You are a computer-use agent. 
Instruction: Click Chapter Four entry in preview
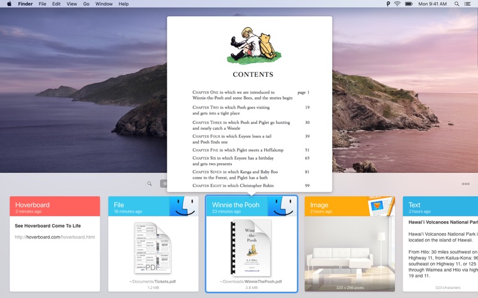(251, 139)
